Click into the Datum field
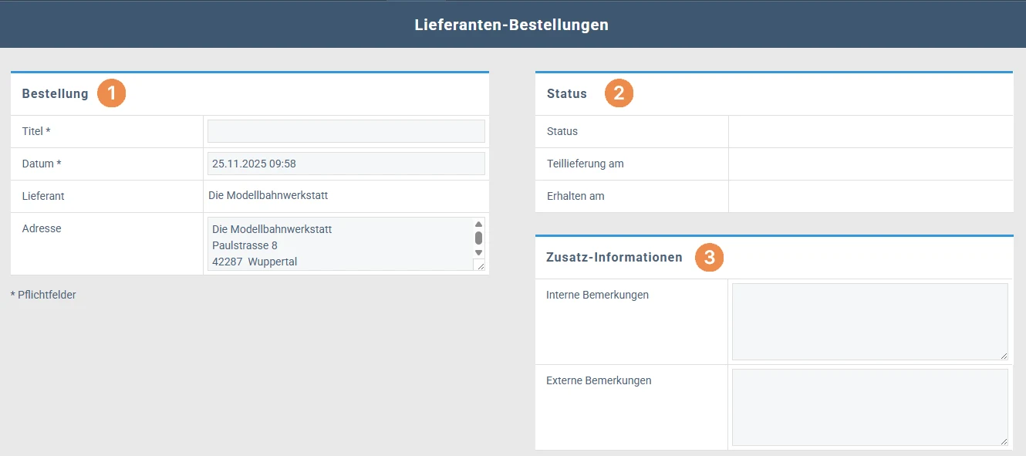The height and width of the screenshot is (456, 1026). [x=346, y=164]
